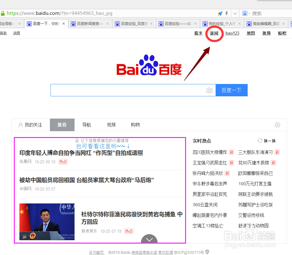This screenshot has height=255, width=292.
Task: Close the 高级编辑器_百度 tab
Action: coord(283,24)
